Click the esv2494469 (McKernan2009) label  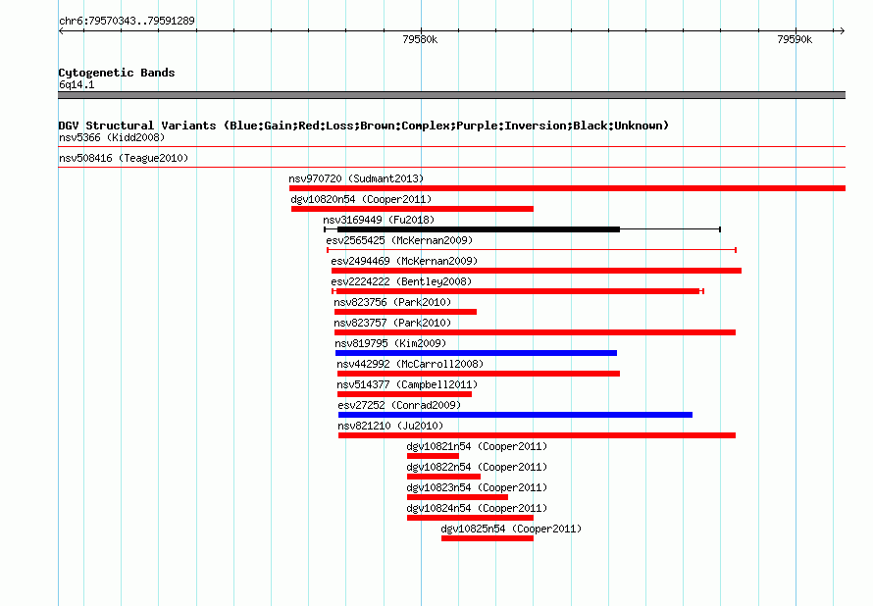tap(404, 261)
